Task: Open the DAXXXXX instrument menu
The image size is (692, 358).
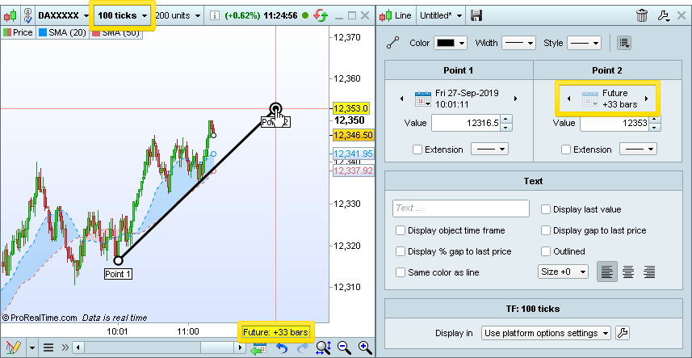Action: 63,15
